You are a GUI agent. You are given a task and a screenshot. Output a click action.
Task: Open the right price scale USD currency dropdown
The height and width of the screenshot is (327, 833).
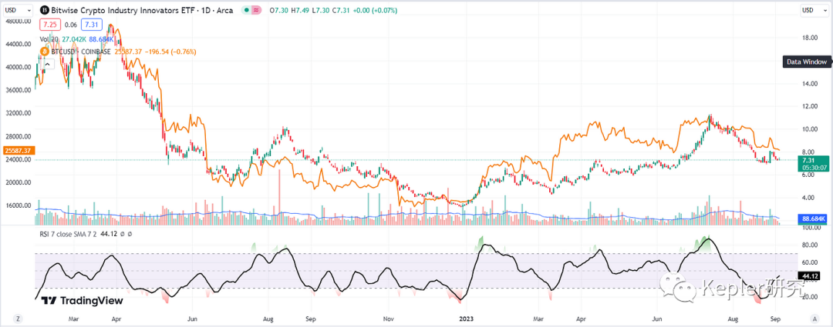tap(814, 9)
